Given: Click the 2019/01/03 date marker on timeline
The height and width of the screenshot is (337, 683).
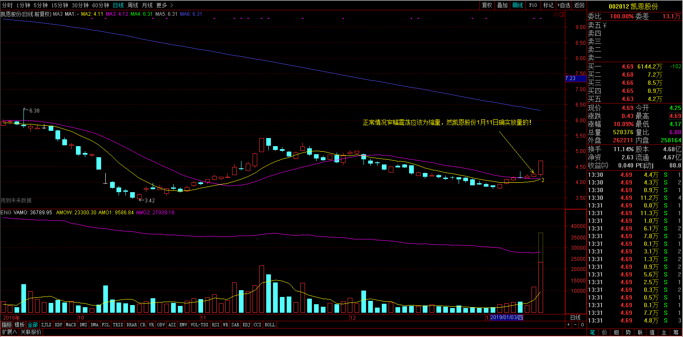Looking at the screenshot, I should point(506,317).
